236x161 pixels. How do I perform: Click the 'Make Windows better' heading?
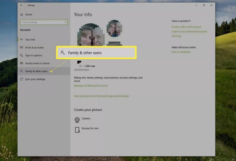click(x=184, y=47)
